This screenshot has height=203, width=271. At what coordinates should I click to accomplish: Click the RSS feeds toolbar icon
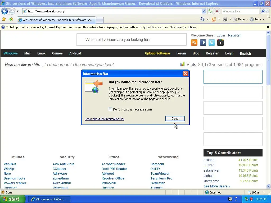214,19
